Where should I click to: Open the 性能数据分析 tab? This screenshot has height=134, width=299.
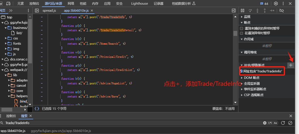(184, 4)
